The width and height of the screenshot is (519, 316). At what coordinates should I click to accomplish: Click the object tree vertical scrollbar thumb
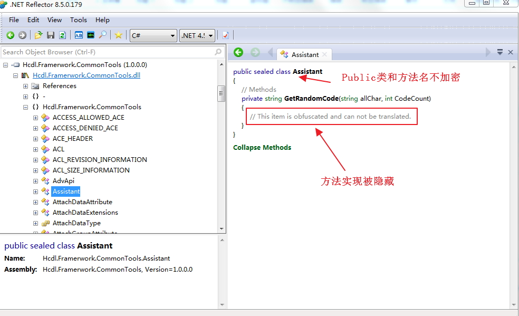221,94
